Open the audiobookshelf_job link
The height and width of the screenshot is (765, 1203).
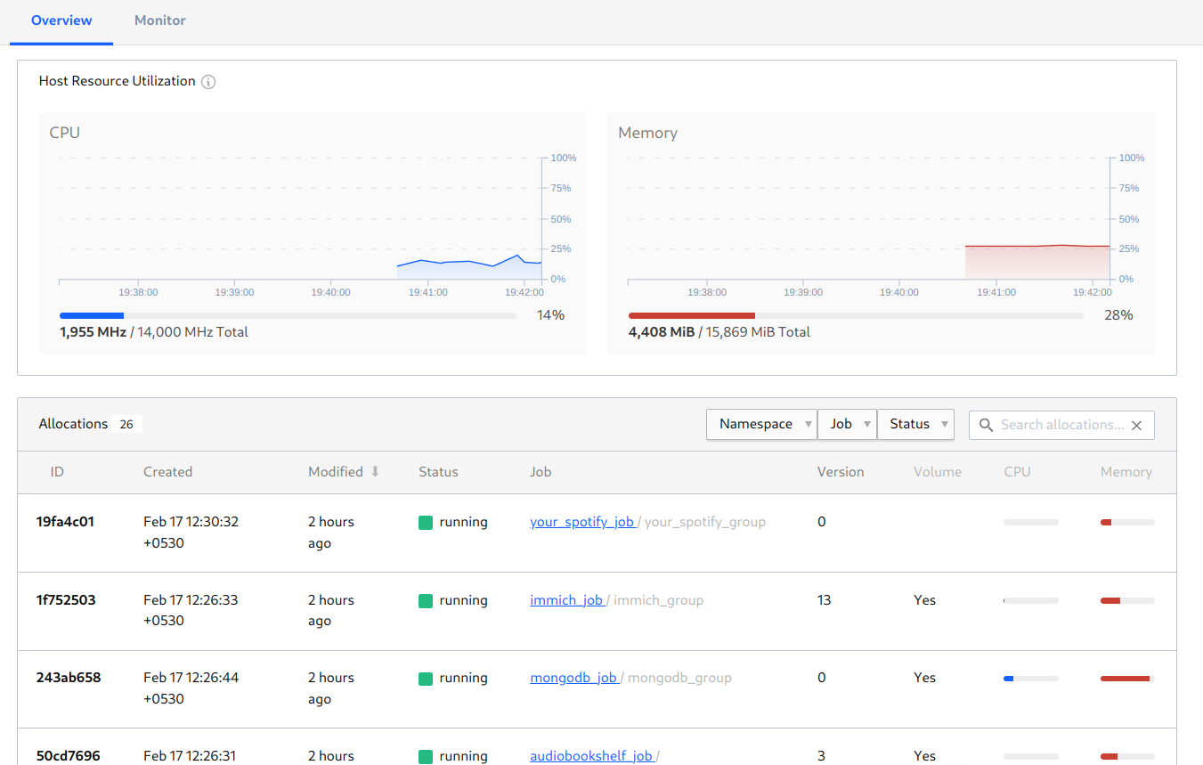pos(592,755)
